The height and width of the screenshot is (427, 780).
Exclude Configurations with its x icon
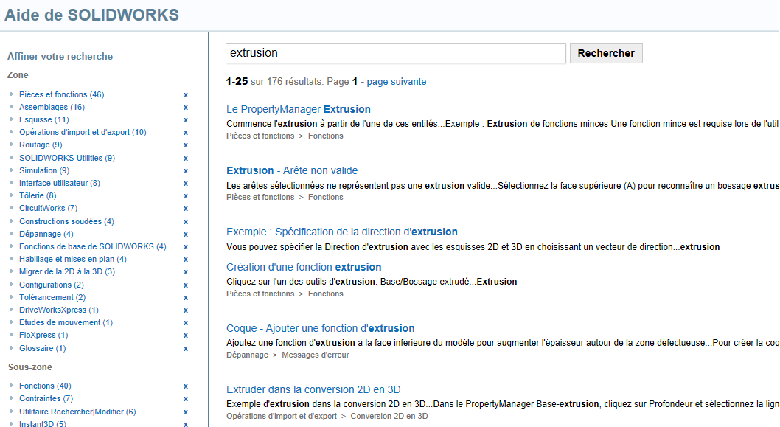186,285
